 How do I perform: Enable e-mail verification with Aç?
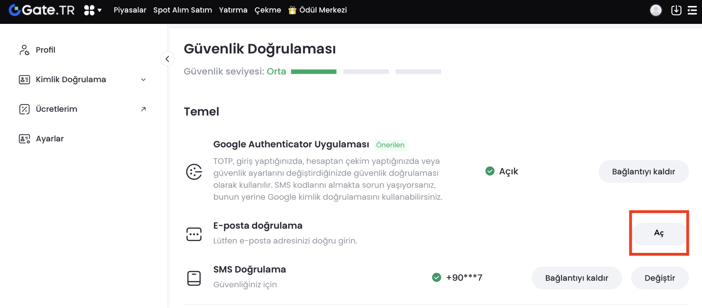tap(659, 233)
